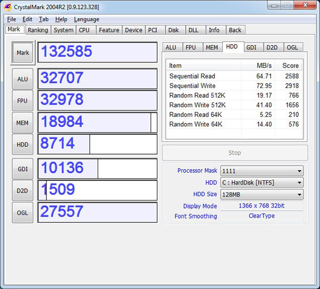Click the MB/s column header
This screenshot has height=289, width=320.
tap(258, 66)
